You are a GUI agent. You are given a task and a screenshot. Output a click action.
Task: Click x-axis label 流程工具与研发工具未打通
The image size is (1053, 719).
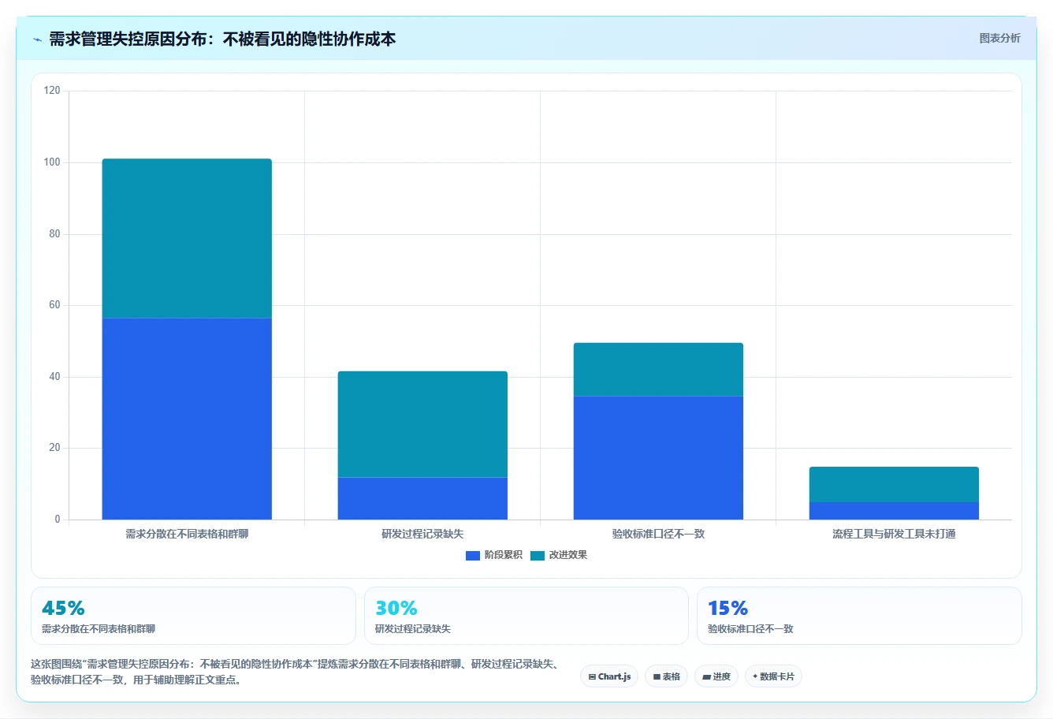click(894, 534)
